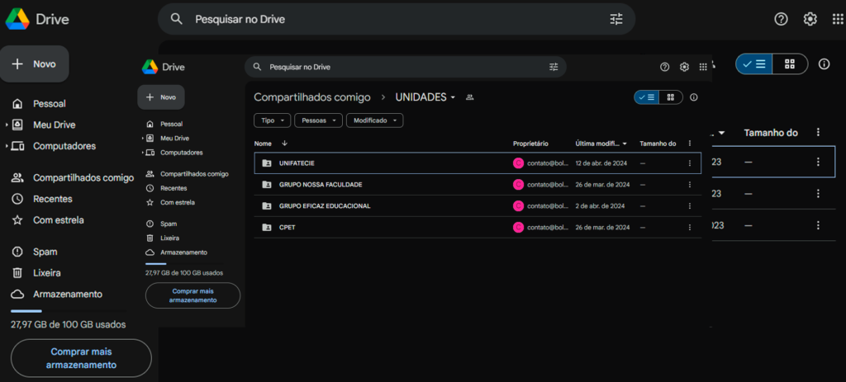Open the settings gear in the front window
The width and height of the screenshot is (846, 382).
coord(684,67)
